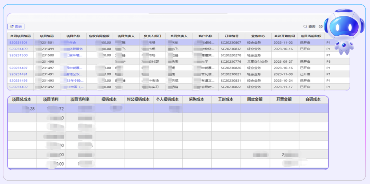Sort by 合同项目编码 column header

20,36
